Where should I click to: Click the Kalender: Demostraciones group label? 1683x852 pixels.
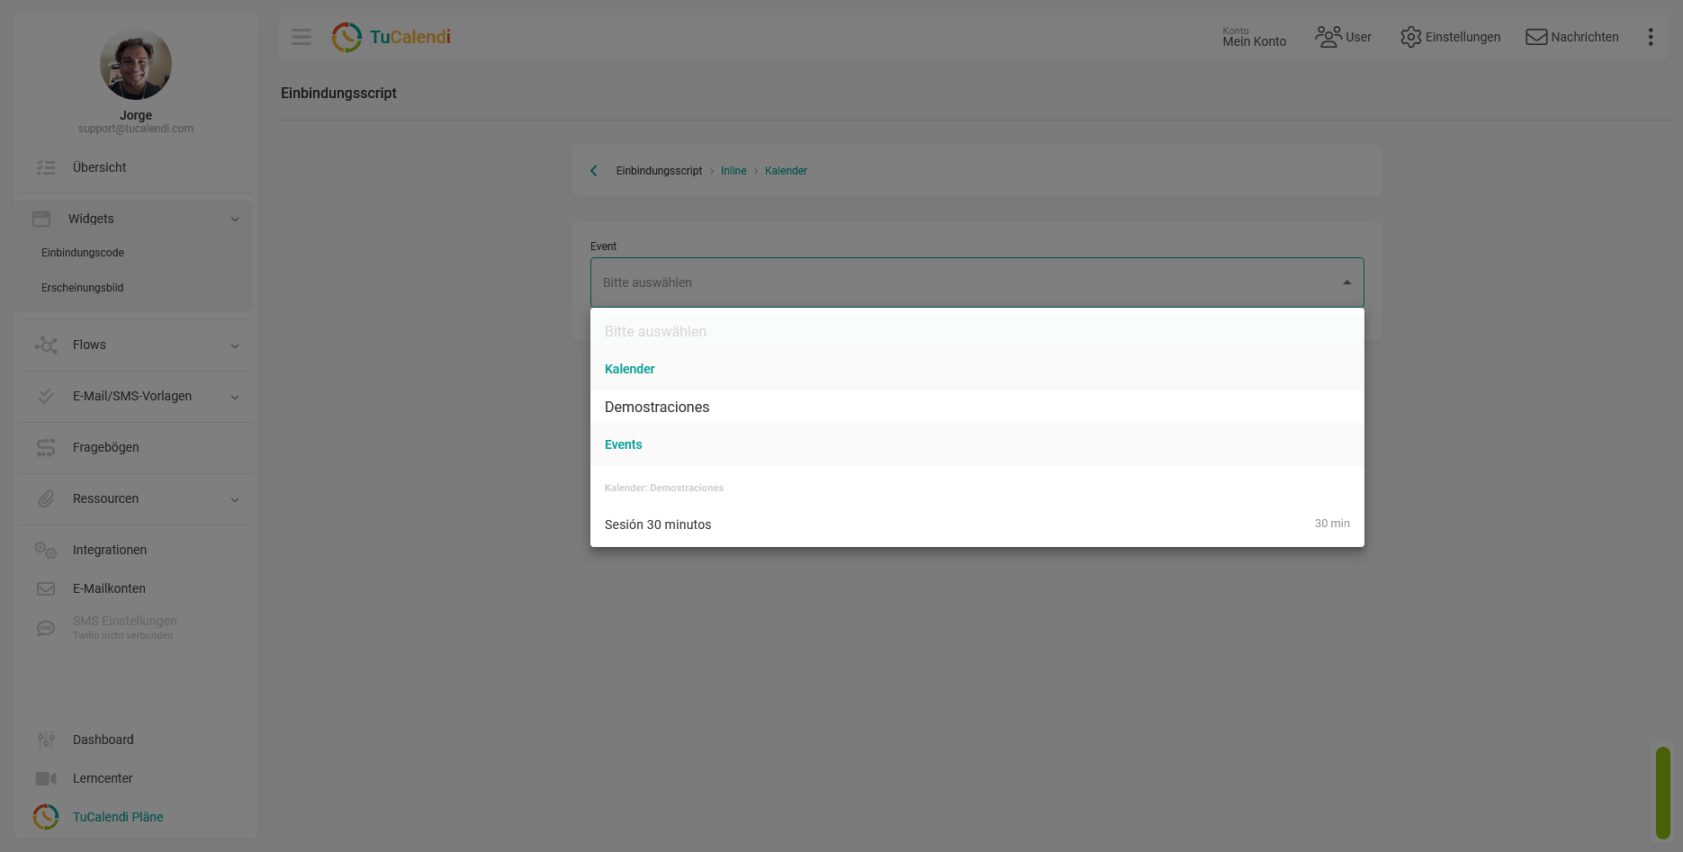pyautogui.click(x=664, y=488)
